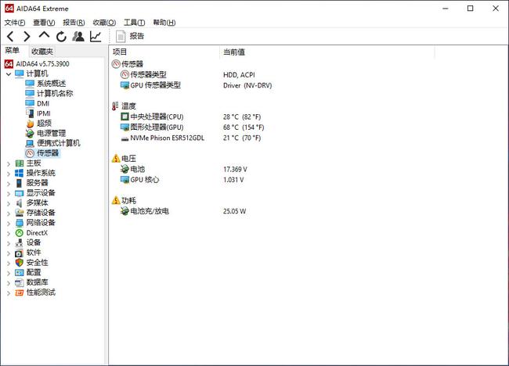Select AIDA64 v5.75.3900 root node

tap(37, 64)
